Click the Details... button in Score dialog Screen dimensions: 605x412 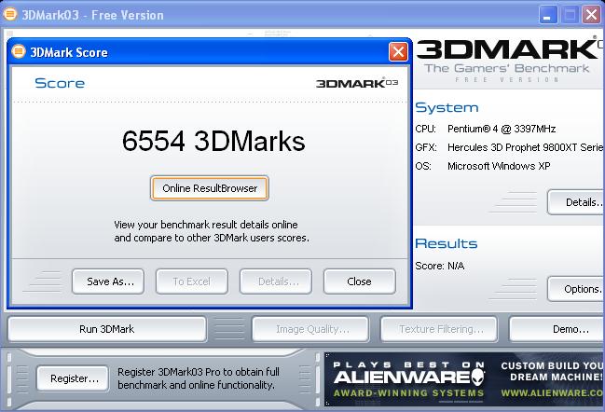pyautogui.click(x=276, y=282)
